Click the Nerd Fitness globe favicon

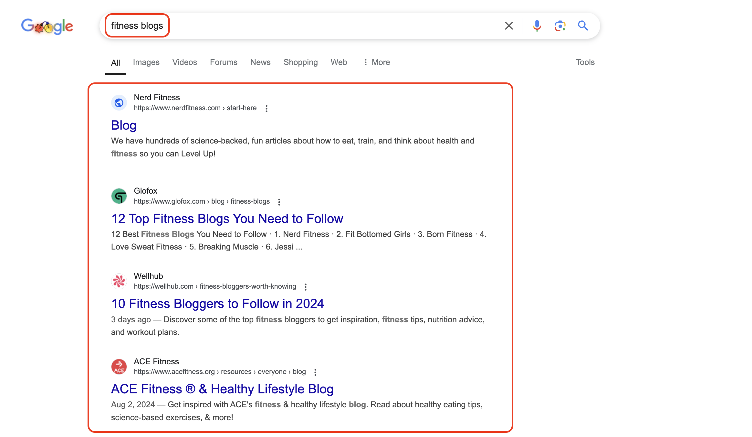pyautogui.click(x=119, y=103)
